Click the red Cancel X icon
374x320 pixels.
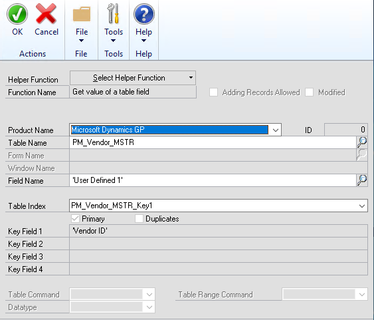[x=46, y=14]
